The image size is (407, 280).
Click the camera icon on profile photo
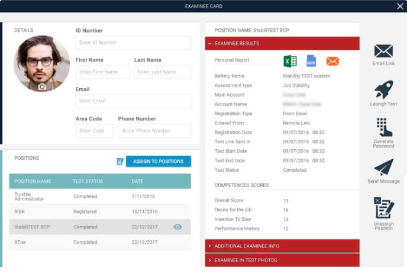[42, 86]
